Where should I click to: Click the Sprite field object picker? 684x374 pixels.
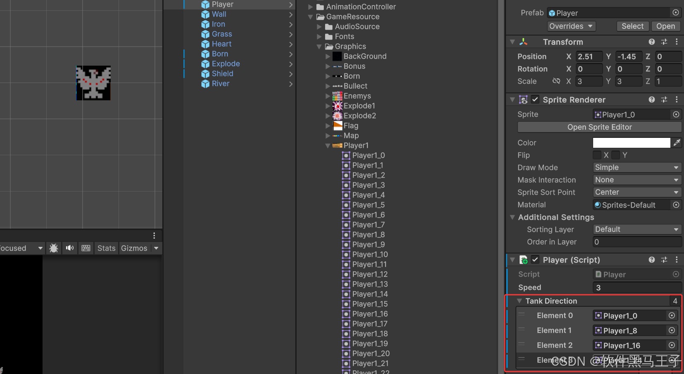point(676,114)
